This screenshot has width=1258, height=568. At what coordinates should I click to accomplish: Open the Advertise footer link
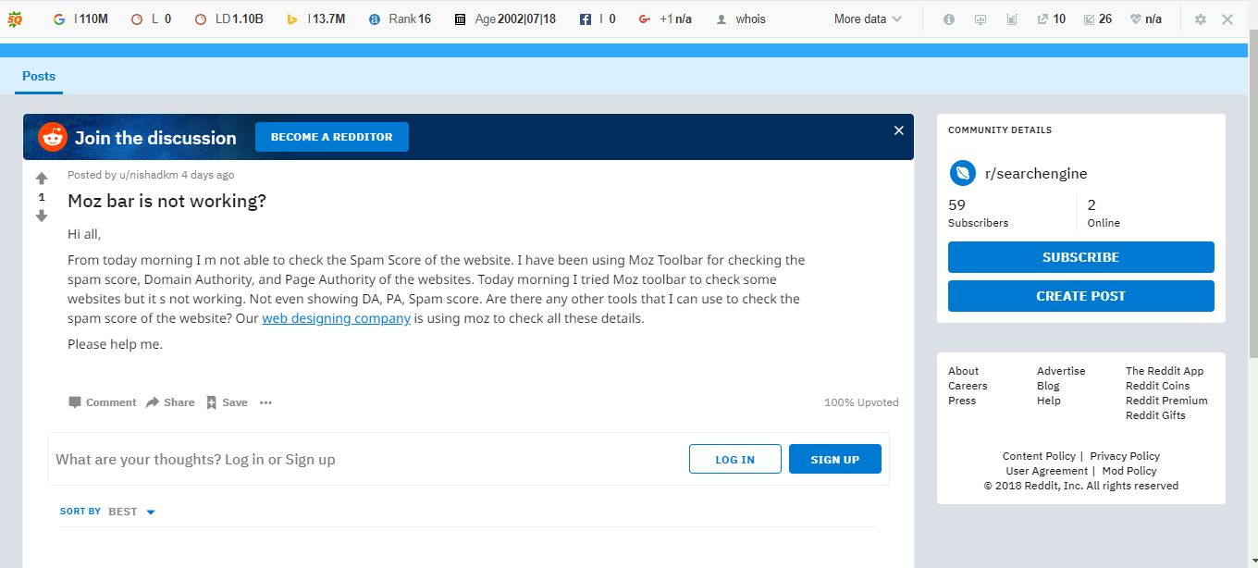(x=1061, y=371)
